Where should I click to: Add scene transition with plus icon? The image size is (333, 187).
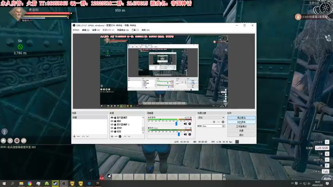point(214,122)
